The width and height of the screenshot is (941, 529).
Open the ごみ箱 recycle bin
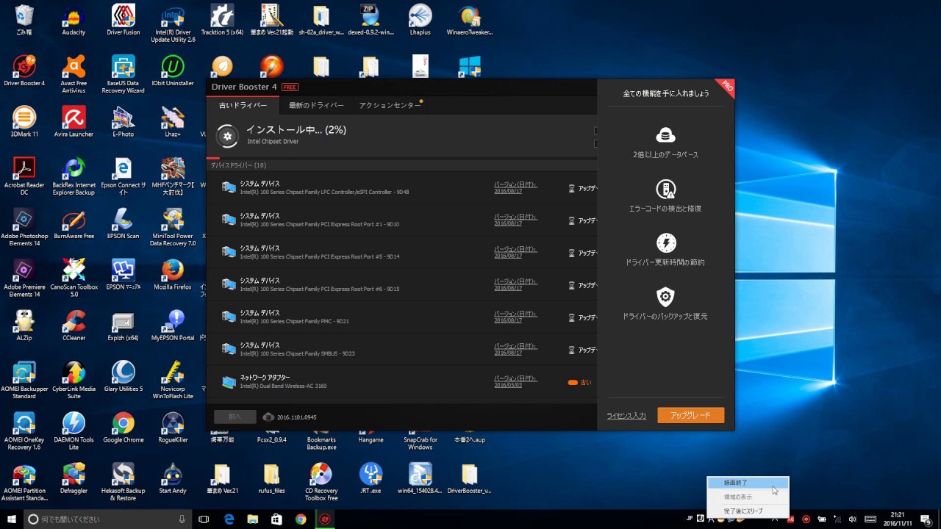(24, 21)
